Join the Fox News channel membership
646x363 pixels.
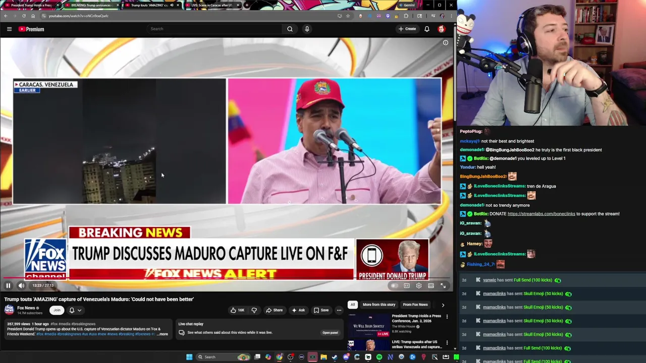57,310
